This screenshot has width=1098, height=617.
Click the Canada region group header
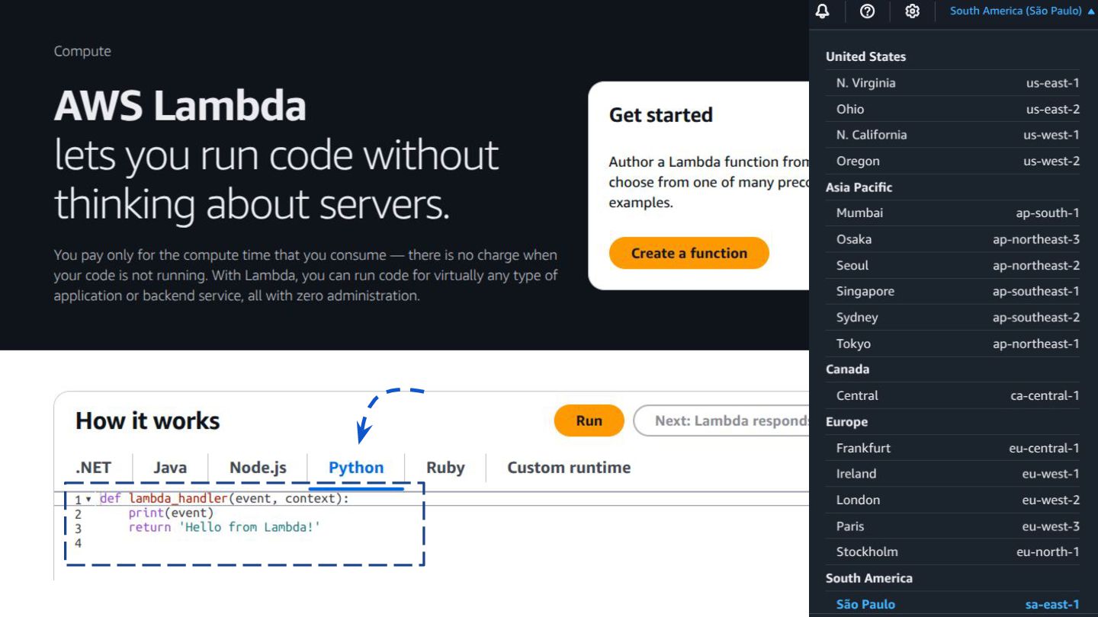(847, 369)
